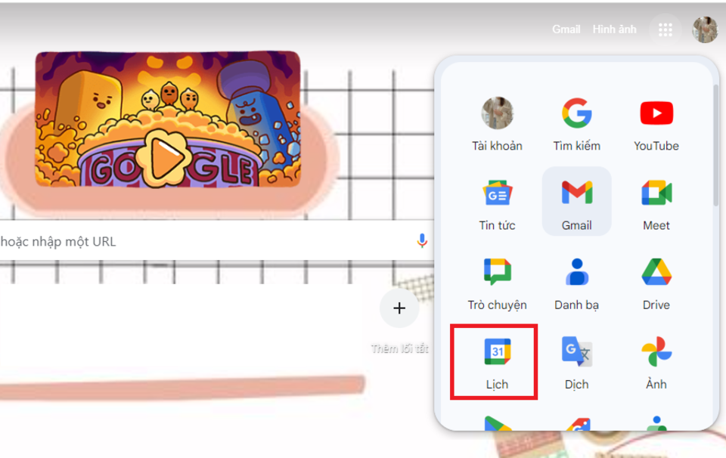Launch Gmail from the apps panel

(576, 201)
